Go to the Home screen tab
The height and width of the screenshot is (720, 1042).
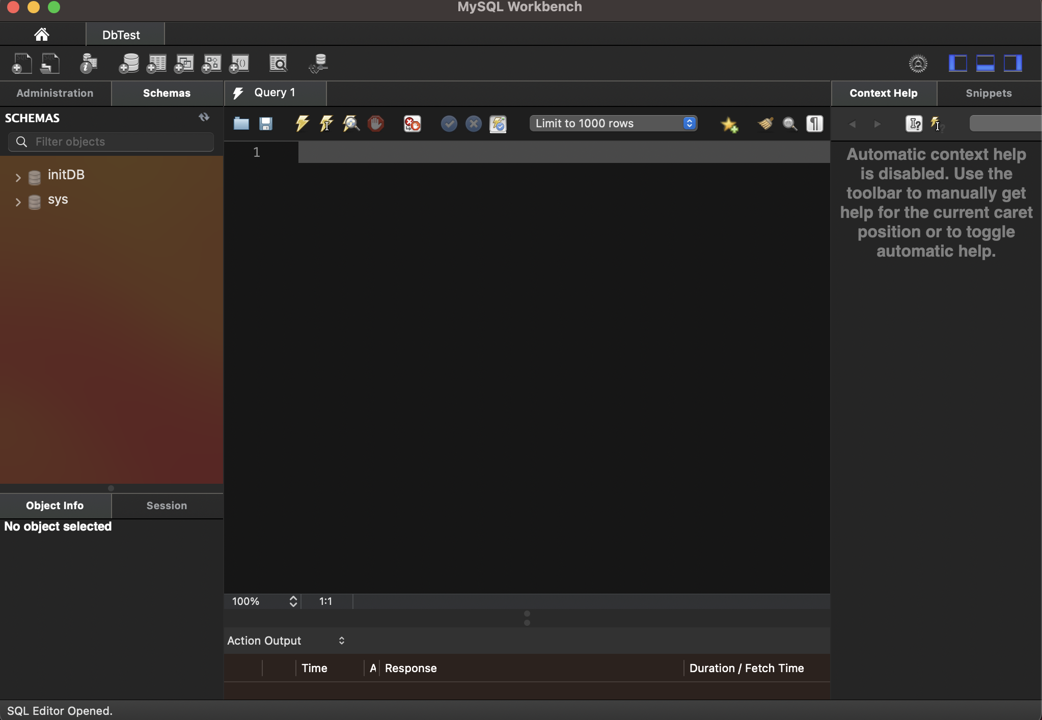pyautogui.click(x=42, y=34)
